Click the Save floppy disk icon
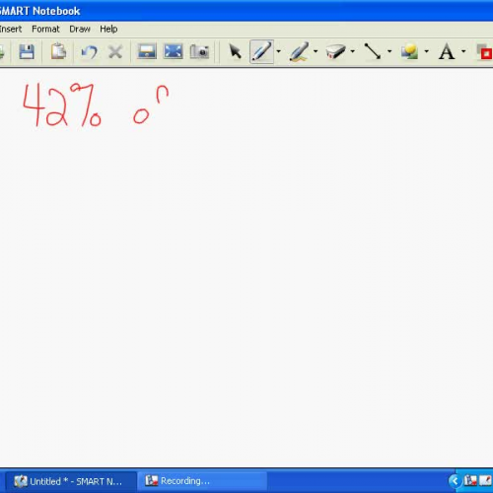The width and height of the screenshot is (493, 493). coord(27,51)
